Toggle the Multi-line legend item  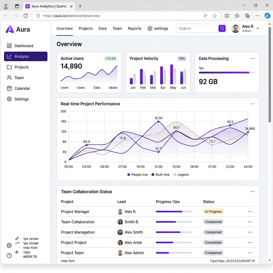[x=160, y=175]
